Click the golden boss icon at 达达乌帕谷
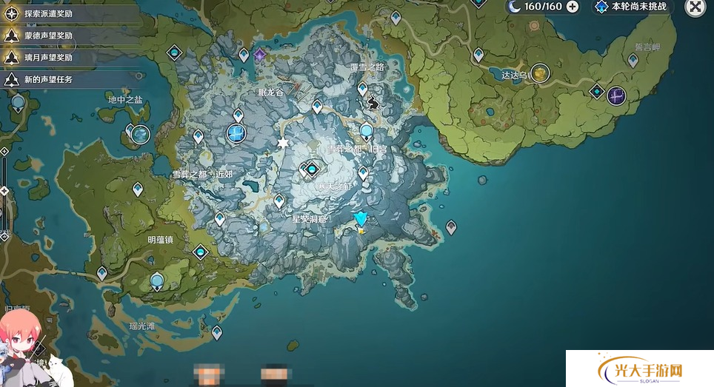The height and width of the screenshot is (387, 714). tap(541, 73)
